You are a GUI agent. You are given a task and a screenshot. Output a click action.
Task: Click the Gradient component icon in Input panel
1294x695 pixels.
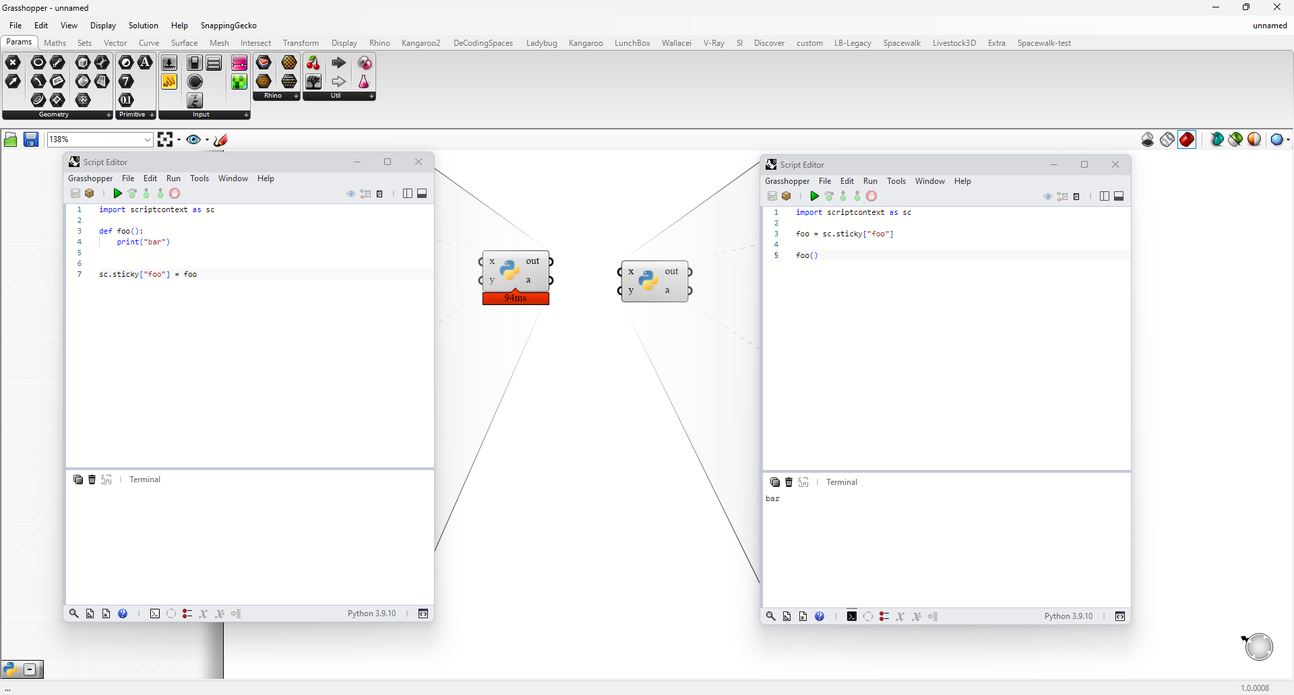(239, 63)
